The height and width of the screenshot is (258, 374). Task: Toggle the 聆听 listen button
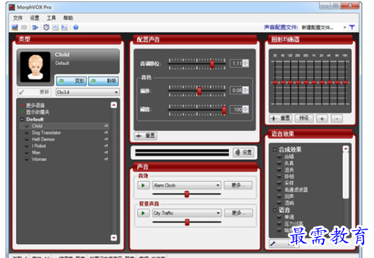point(103,81)
